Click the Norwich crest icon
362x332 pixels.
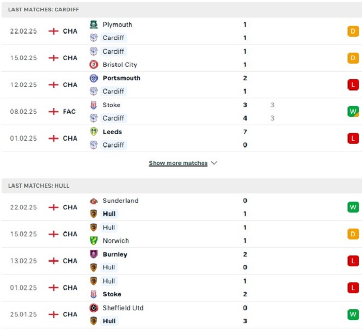(94, 240)
